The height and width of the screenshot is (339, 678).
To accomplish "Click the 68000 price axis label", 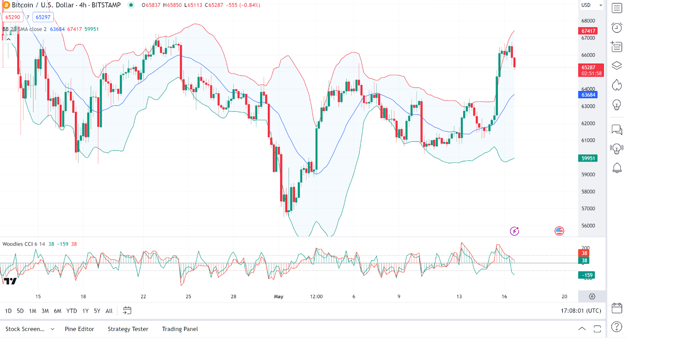I will (588, 21).
